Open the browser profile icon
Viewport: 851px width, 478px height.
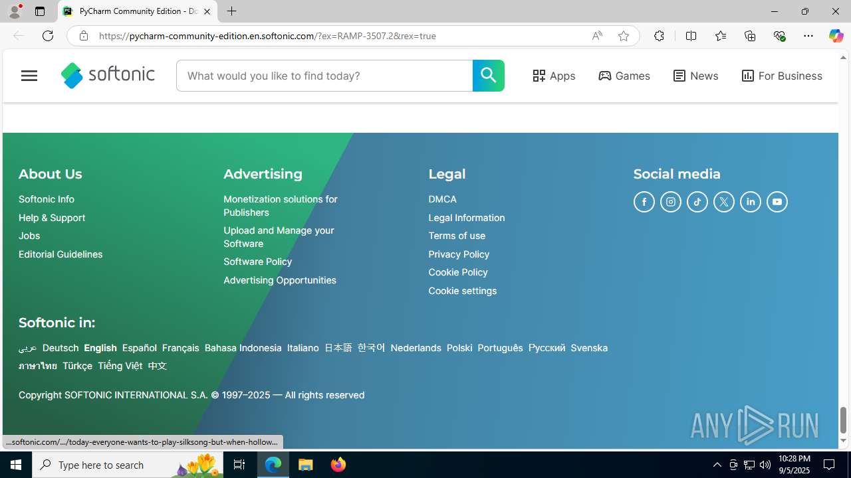15,11
